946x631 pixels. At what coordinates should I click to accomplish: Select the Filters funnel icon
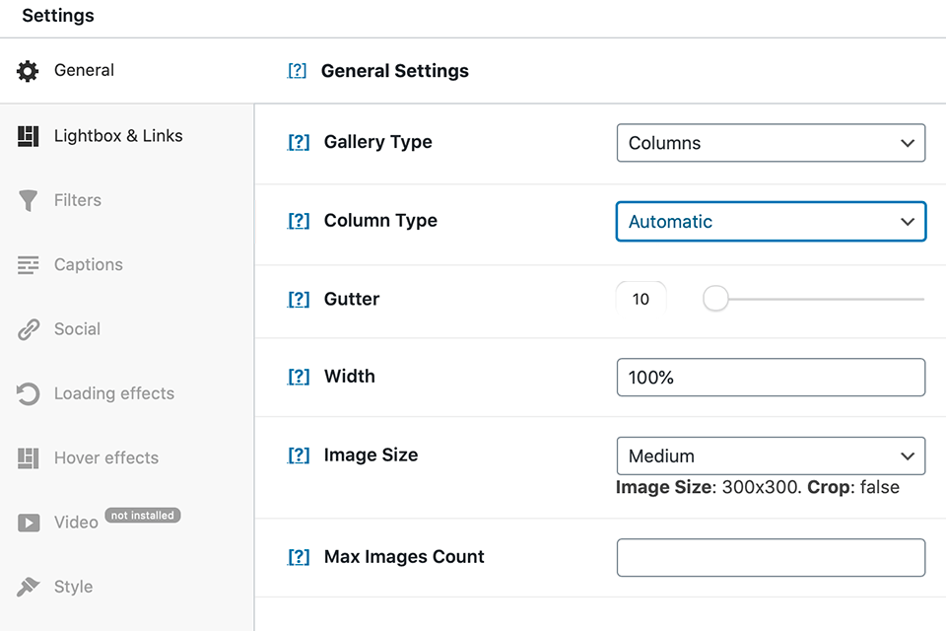(x=27, y=199)
